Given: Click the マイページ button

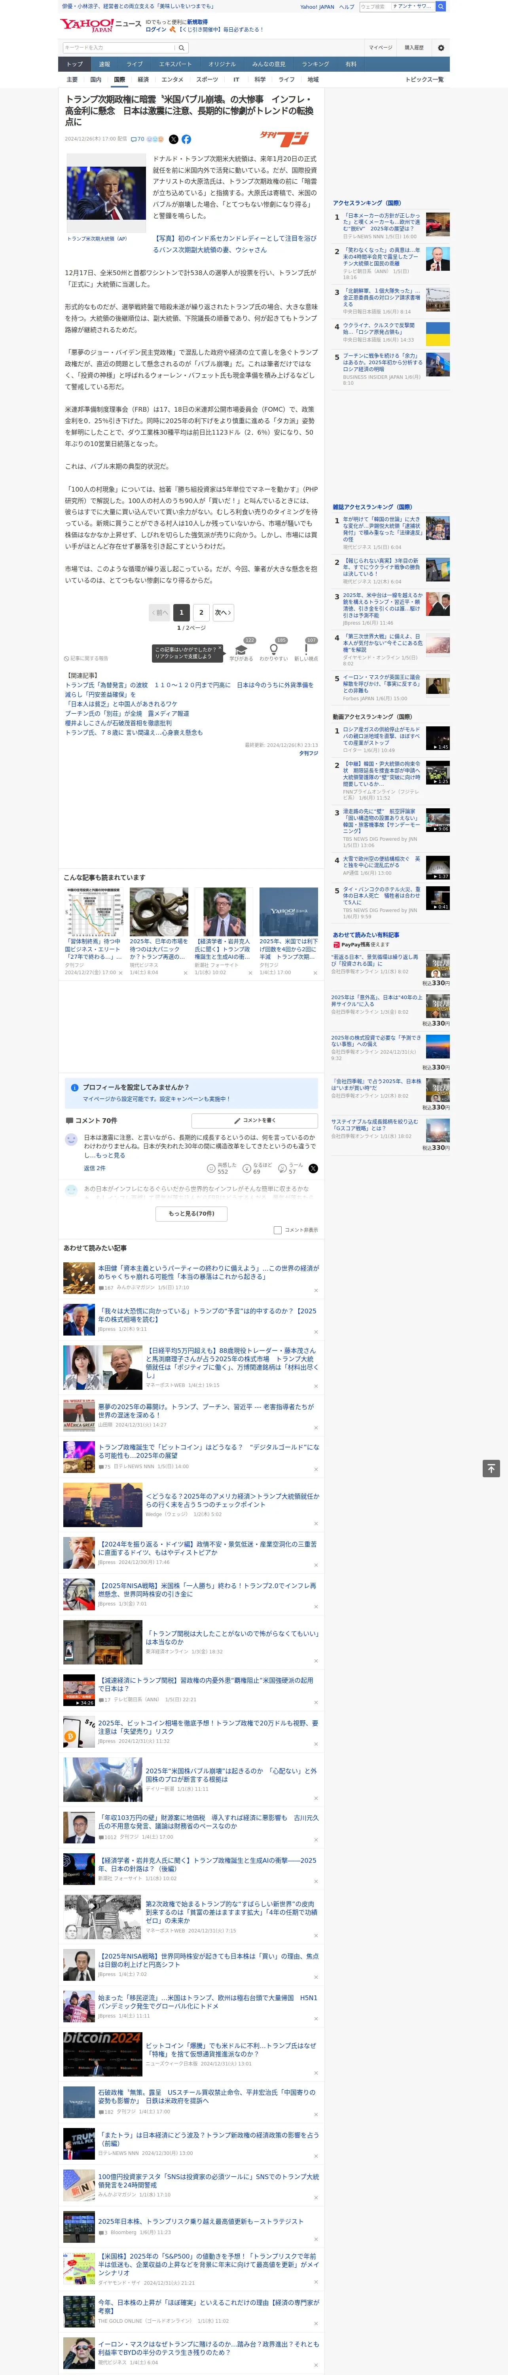Looking at the screenshot, I should pyautogui.click(x=381, y=48).
